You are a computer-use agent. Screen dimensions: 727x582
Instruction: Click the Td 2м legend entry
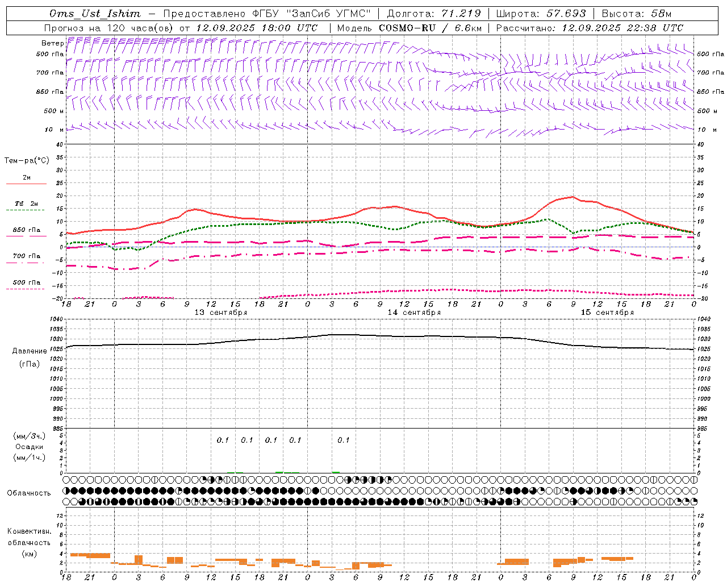[x=27, y=203]
